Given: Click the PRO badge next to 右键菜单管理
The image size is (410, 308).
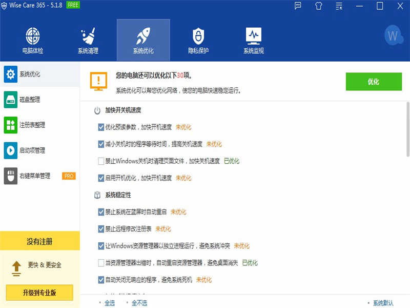Looking at the screenshot, I should pos(69,176).
